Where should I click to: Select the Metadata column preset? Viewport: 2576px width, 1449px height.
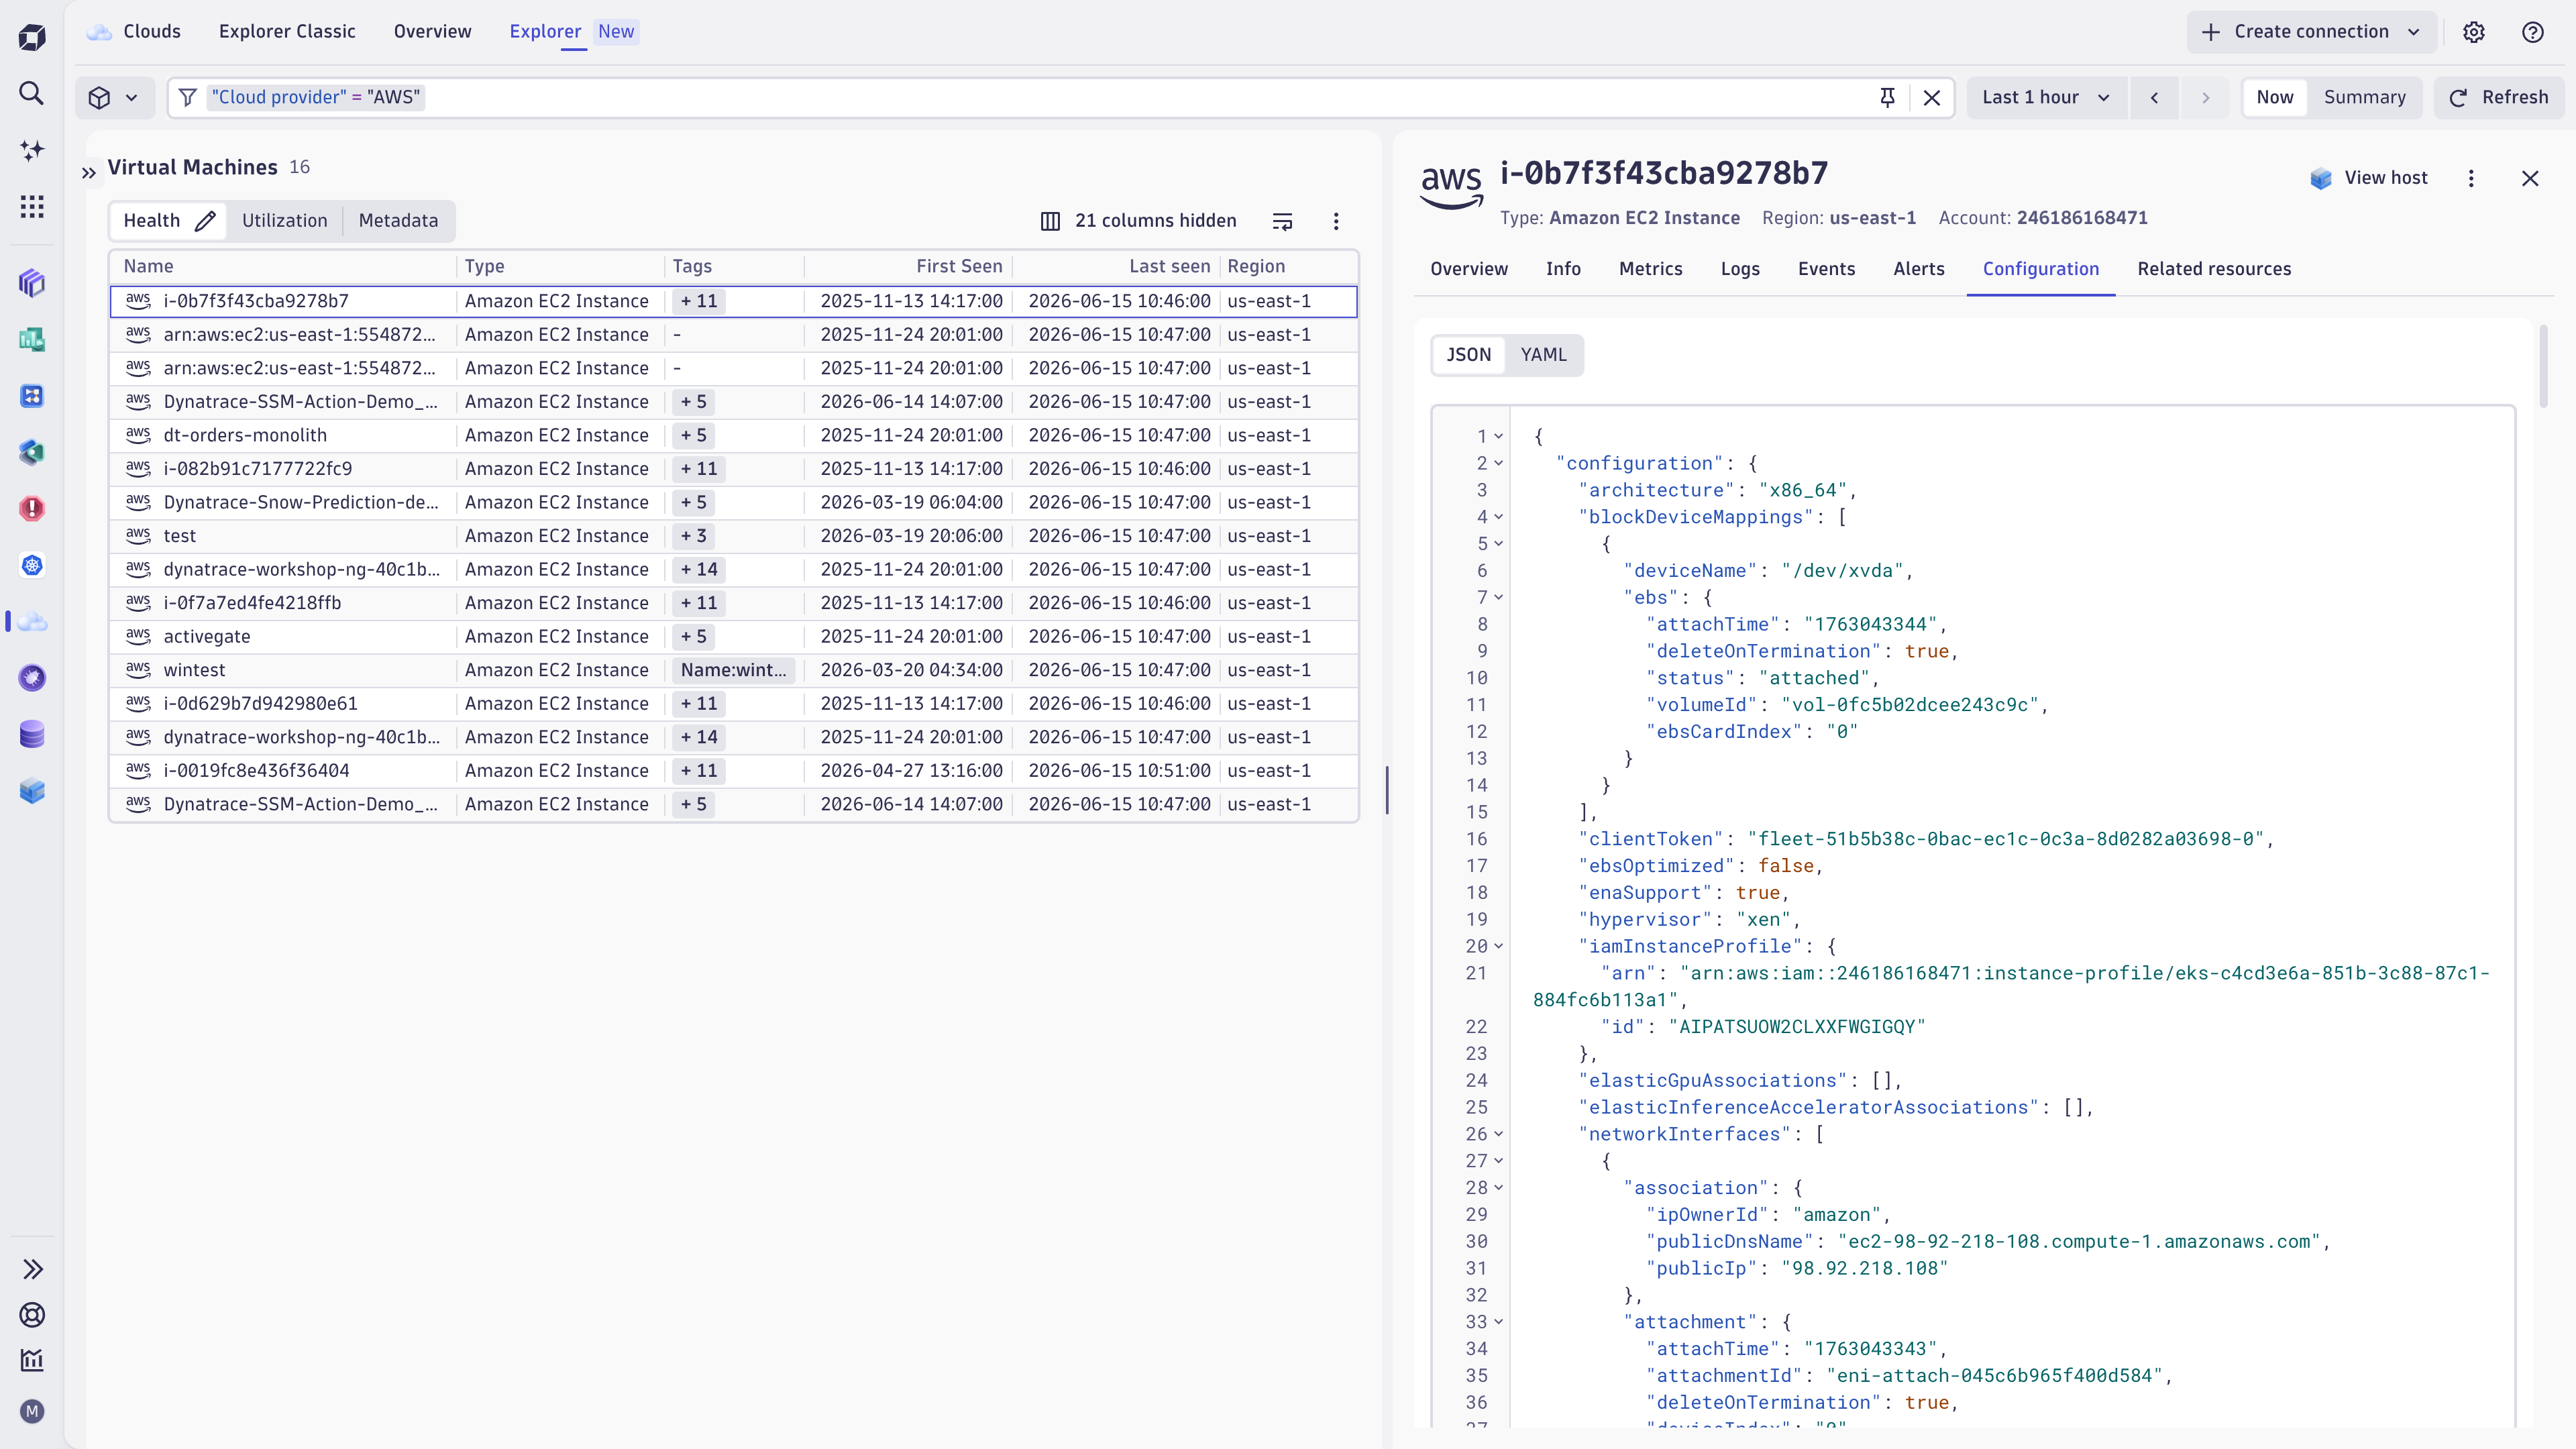coord(398,221)
